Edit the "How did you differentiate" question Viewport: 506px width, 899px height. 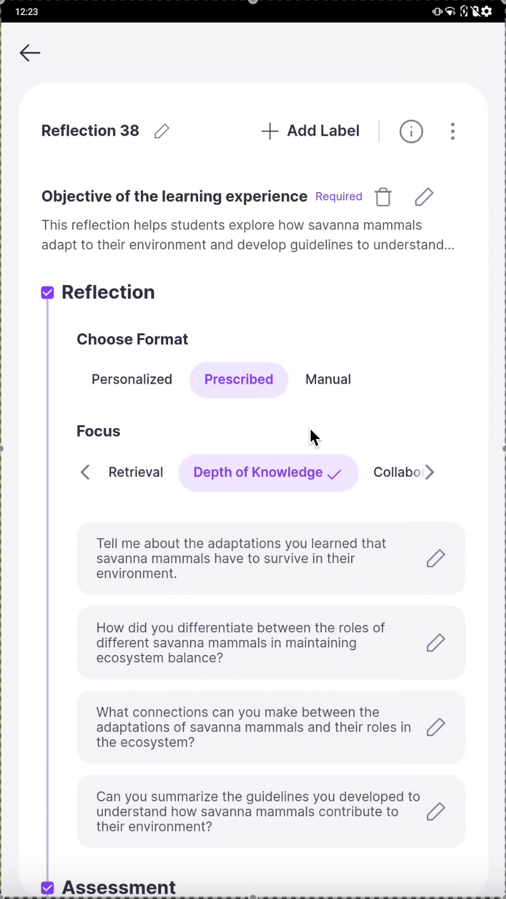436,643
